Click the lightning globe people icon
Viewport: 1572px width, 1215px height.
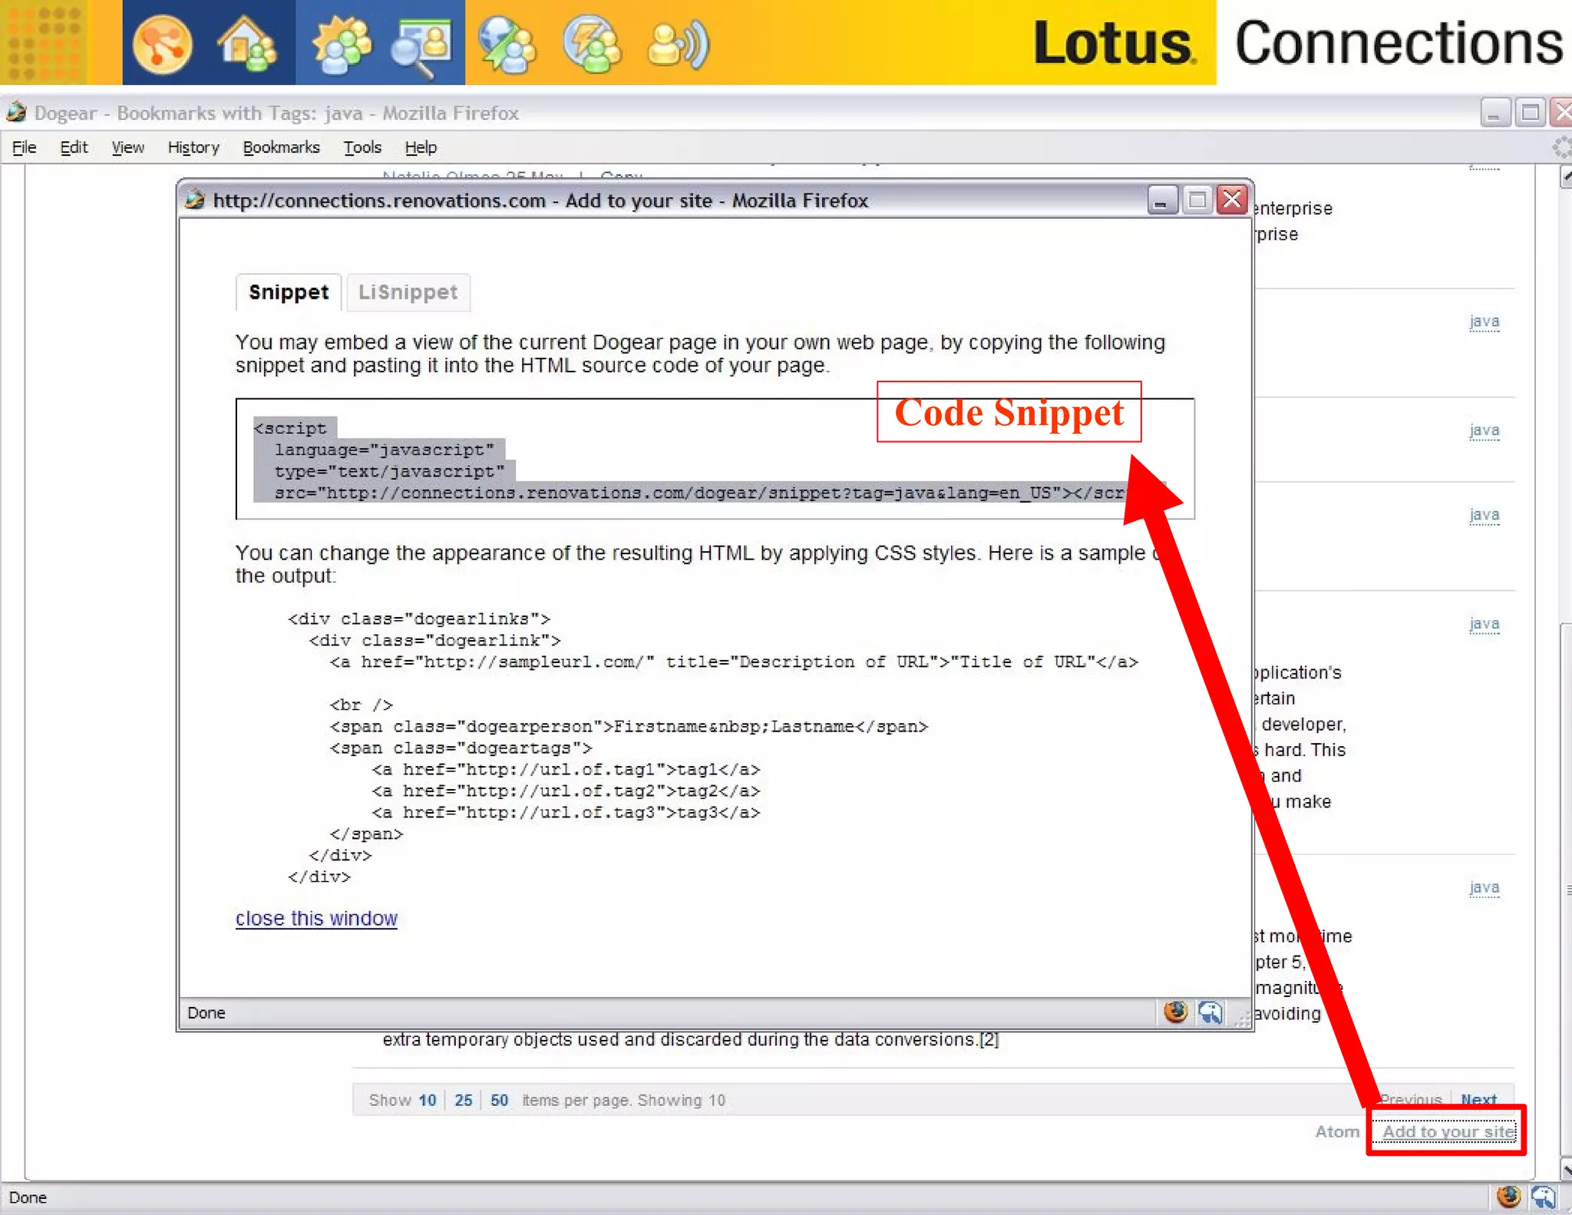(x=592, y=44)
